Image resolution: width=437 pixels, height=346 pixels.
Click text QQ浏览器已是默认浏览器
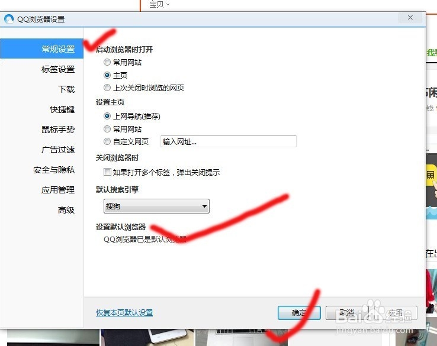pyautogui.click(x=145, y=240)
